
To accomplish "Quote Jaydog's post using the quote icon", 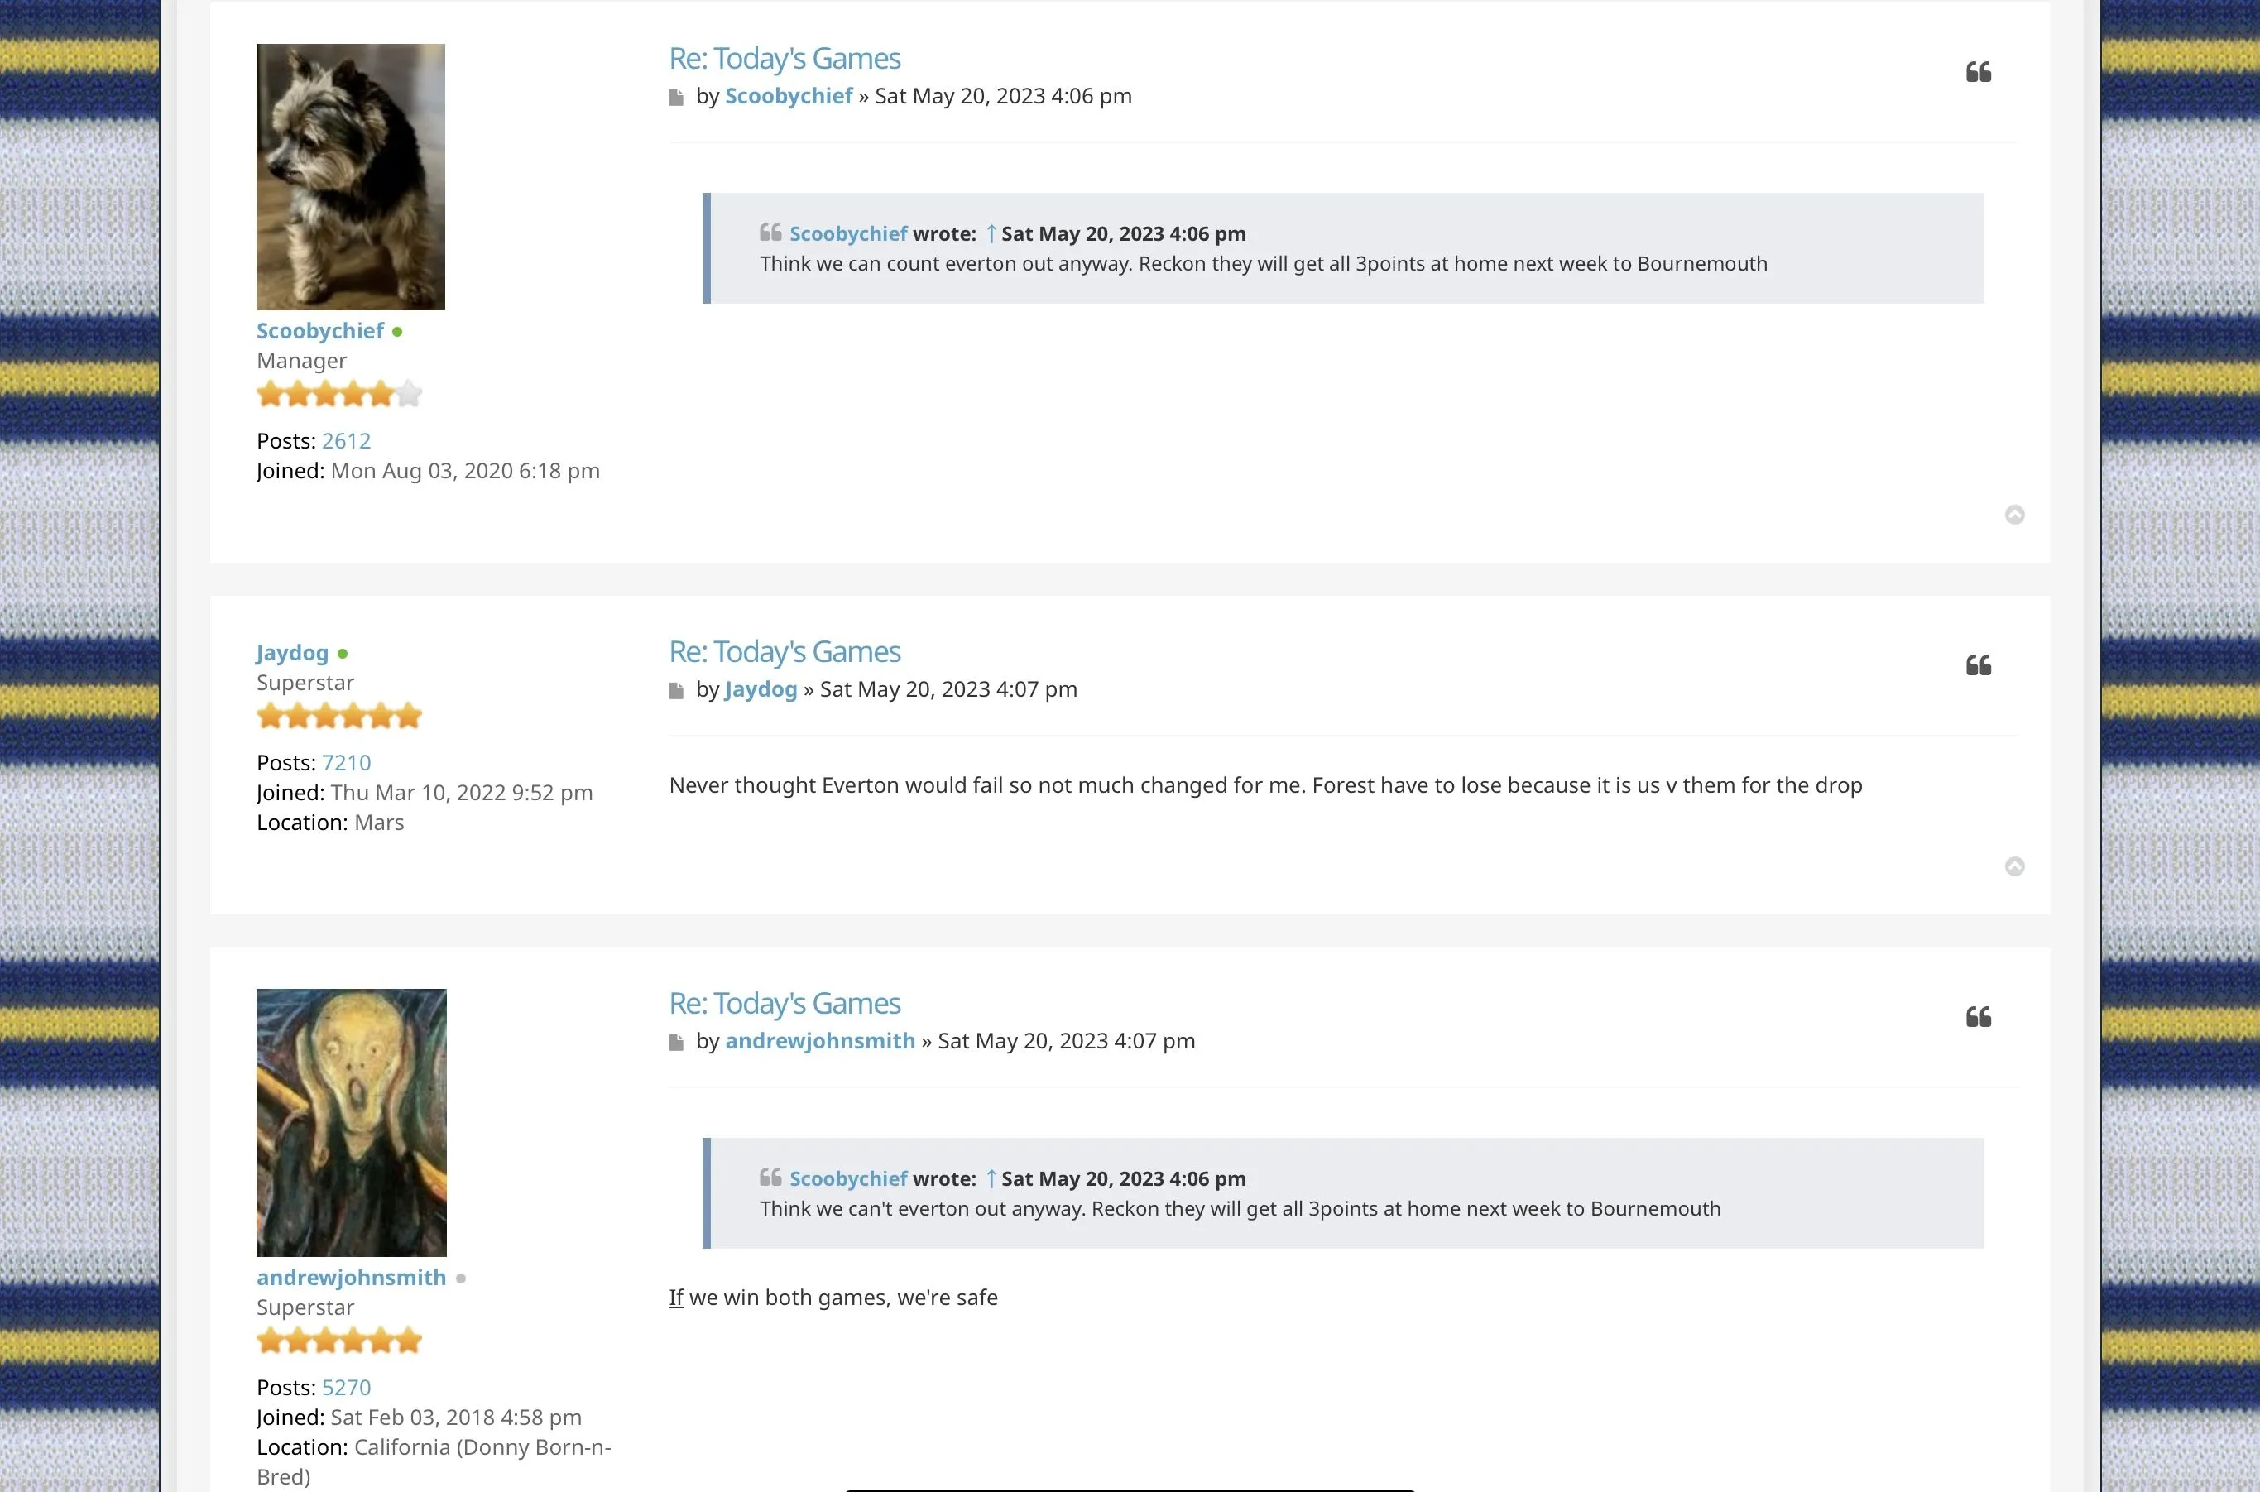I will [1979, 665].
